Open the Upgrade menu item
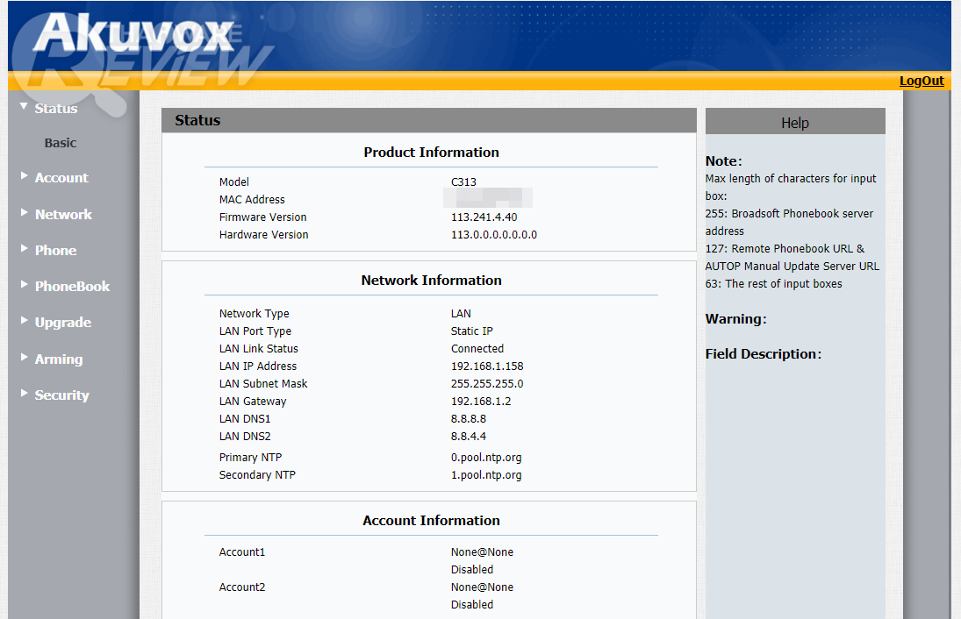 point(62,323)
